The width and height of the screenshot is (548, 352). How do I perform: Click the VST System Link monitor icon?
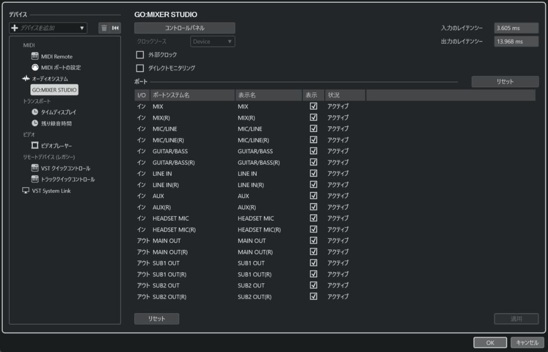click(26, 191)
